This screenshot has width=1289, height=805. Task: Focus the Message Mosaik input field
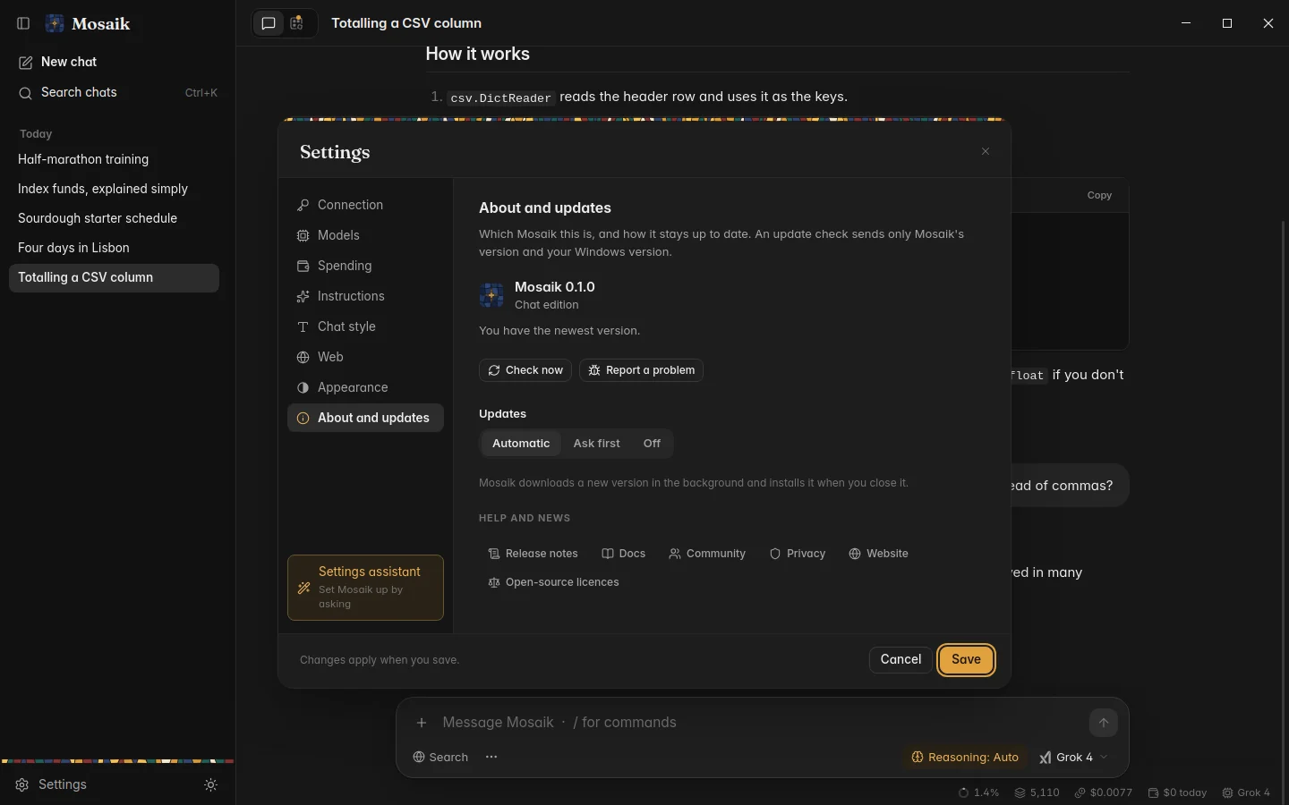[761, 723]
